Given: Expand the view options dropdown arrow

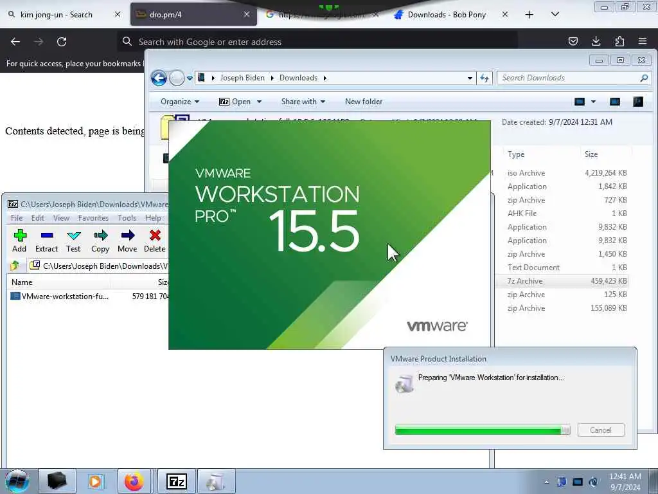Looking at the screenshot, I should point(593,102).
